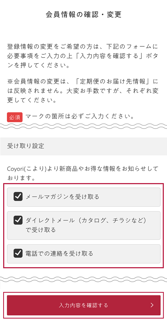Select the 受け取り設定 section header
The width and height of the screenshot is (167, 330).
click(26, 146)
